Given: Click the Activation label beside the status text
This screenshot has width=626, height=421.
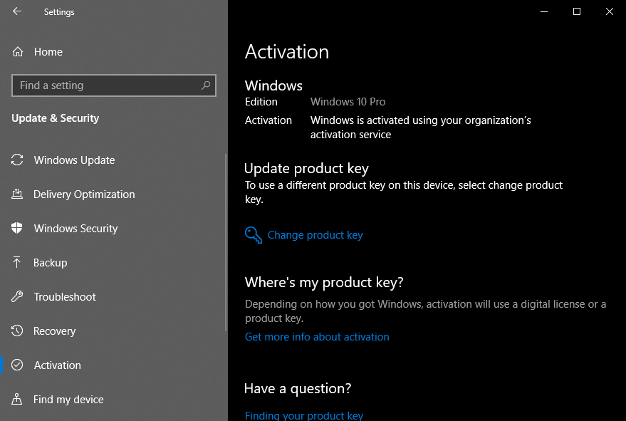Looking at the screenshot, I should 268,120.
